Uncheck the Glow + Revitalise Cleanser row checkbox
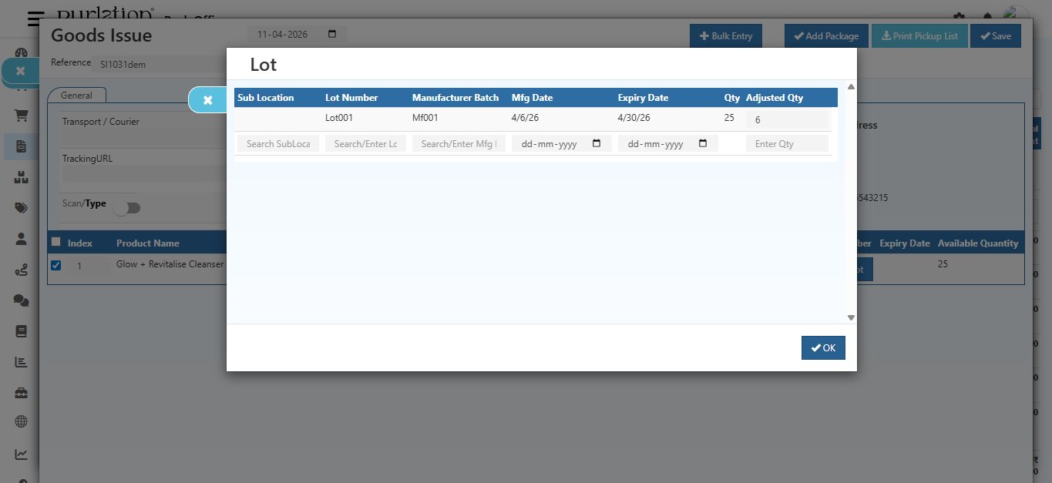The width and height of the screenshot is (1052, 483). pos(55,265)
